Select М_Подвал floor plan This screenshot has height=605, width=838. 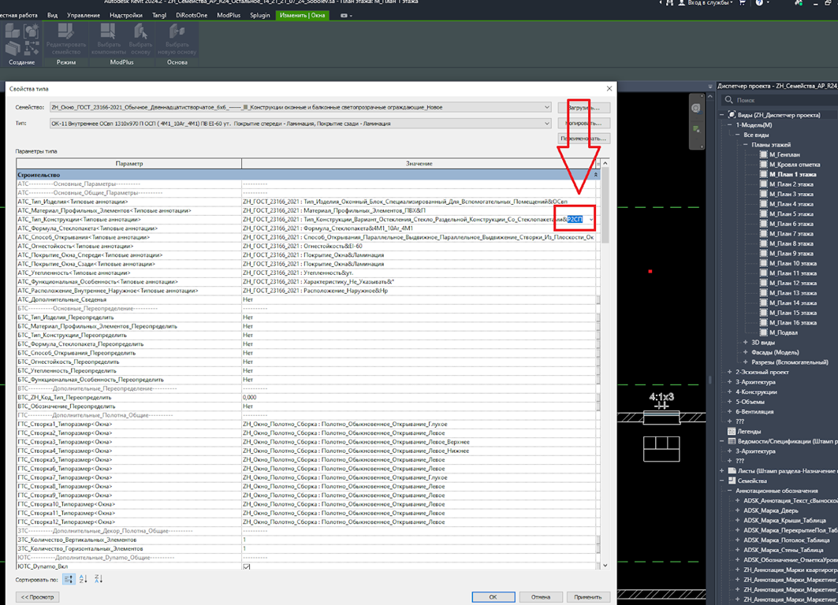point(784,332)
